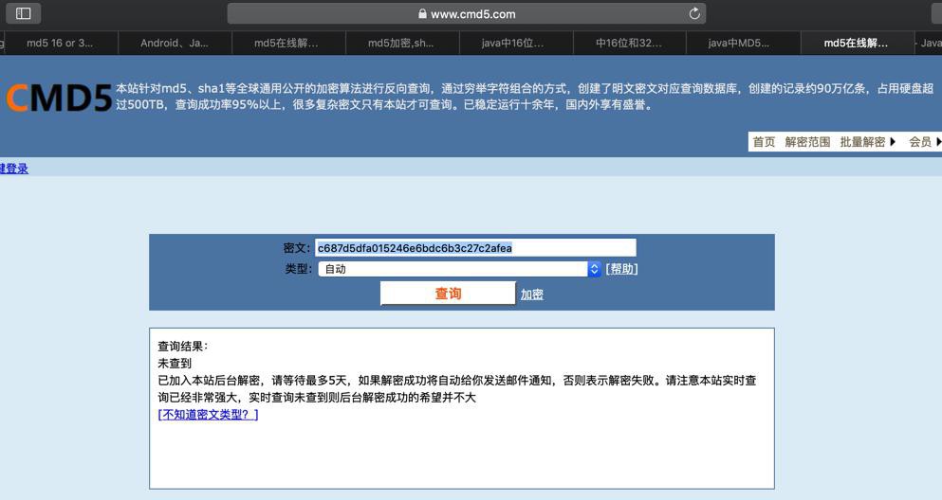942x500 pixels.
Task: Expand the 会员 menu
Action: point(925,142)
